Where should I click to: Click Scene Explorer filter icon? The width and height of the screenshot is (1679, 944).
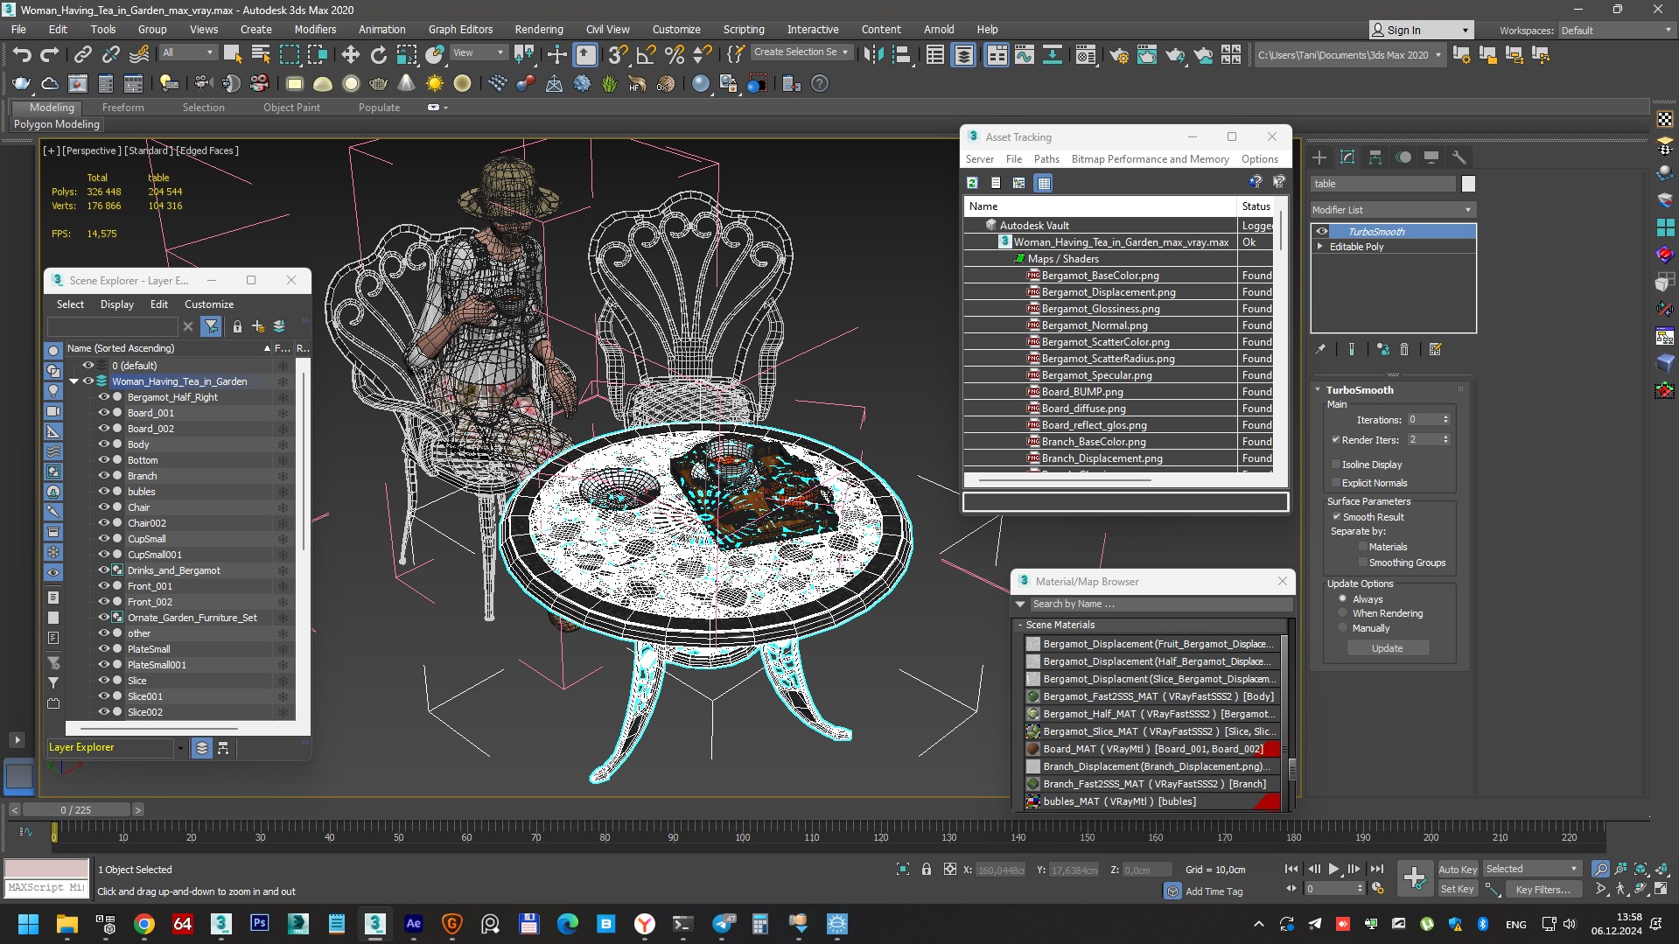[x=211, y=326]
